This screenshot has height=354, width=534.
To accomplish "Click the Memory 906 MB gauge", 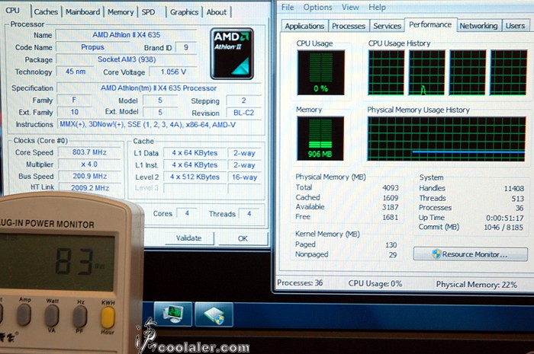I will tap(320, 139).
